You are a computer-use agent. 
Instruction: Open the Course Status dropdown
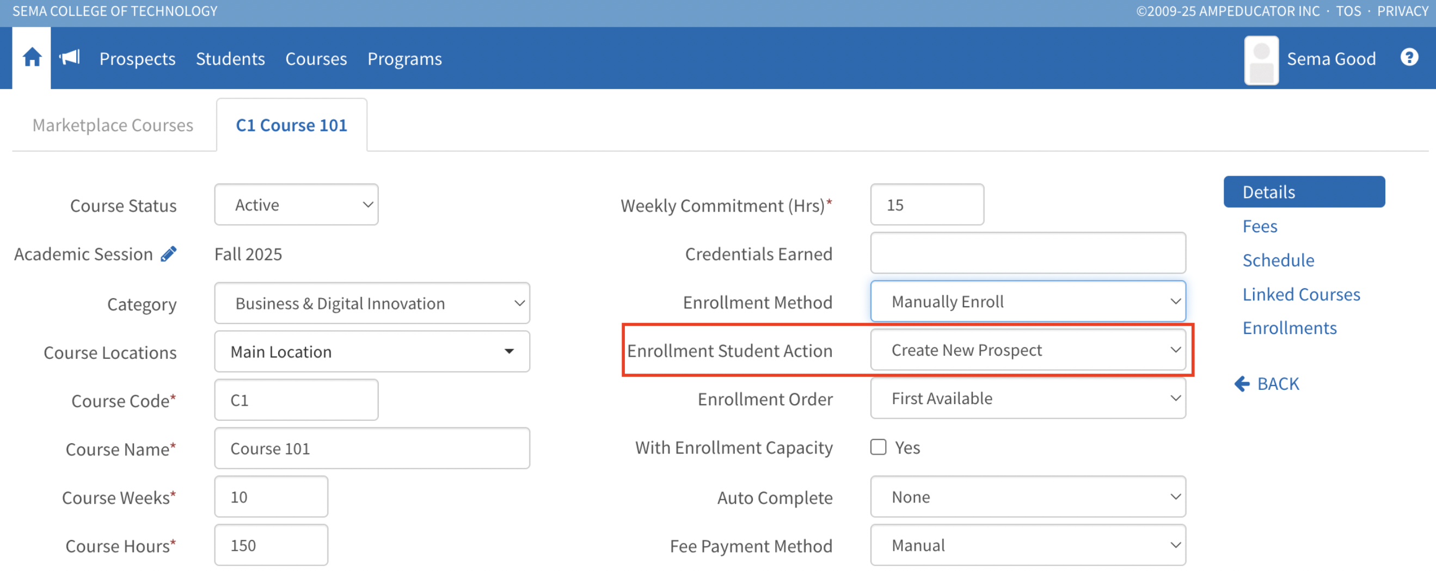[x=296, y=205]
